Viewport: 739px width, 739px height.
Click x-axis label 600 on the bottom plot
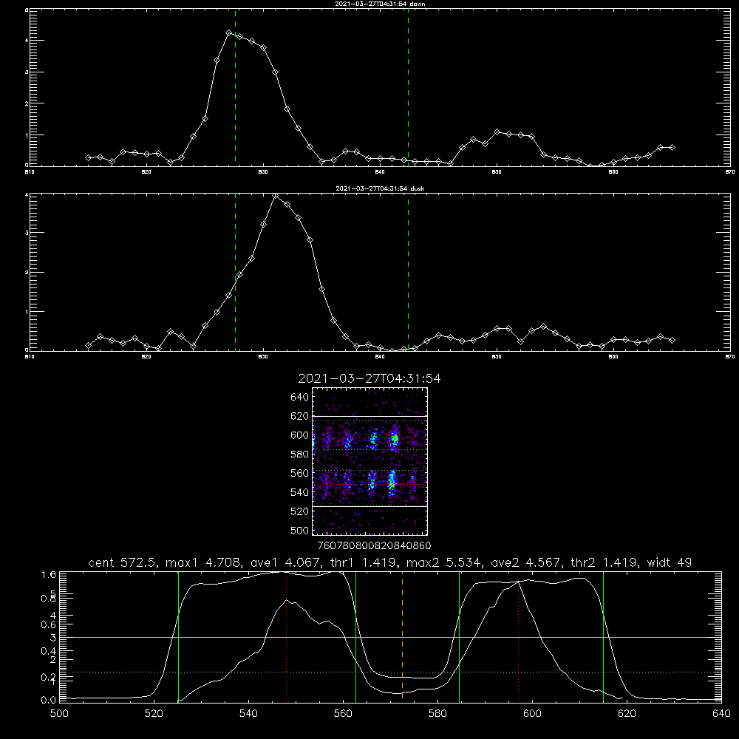[x=532, y=714]
